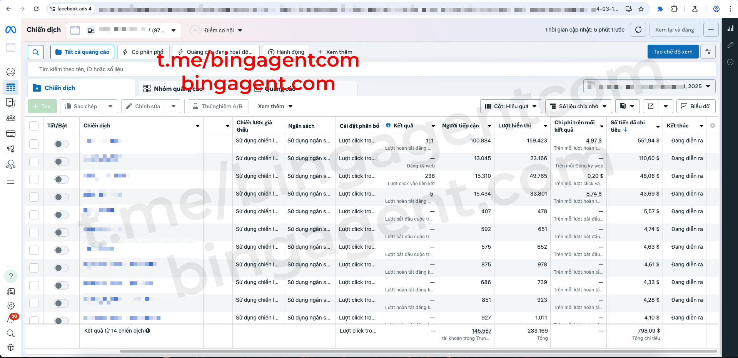
Task: Open the history clock icon on right rail
Action: pyautogui.click(x=730, y=62)
